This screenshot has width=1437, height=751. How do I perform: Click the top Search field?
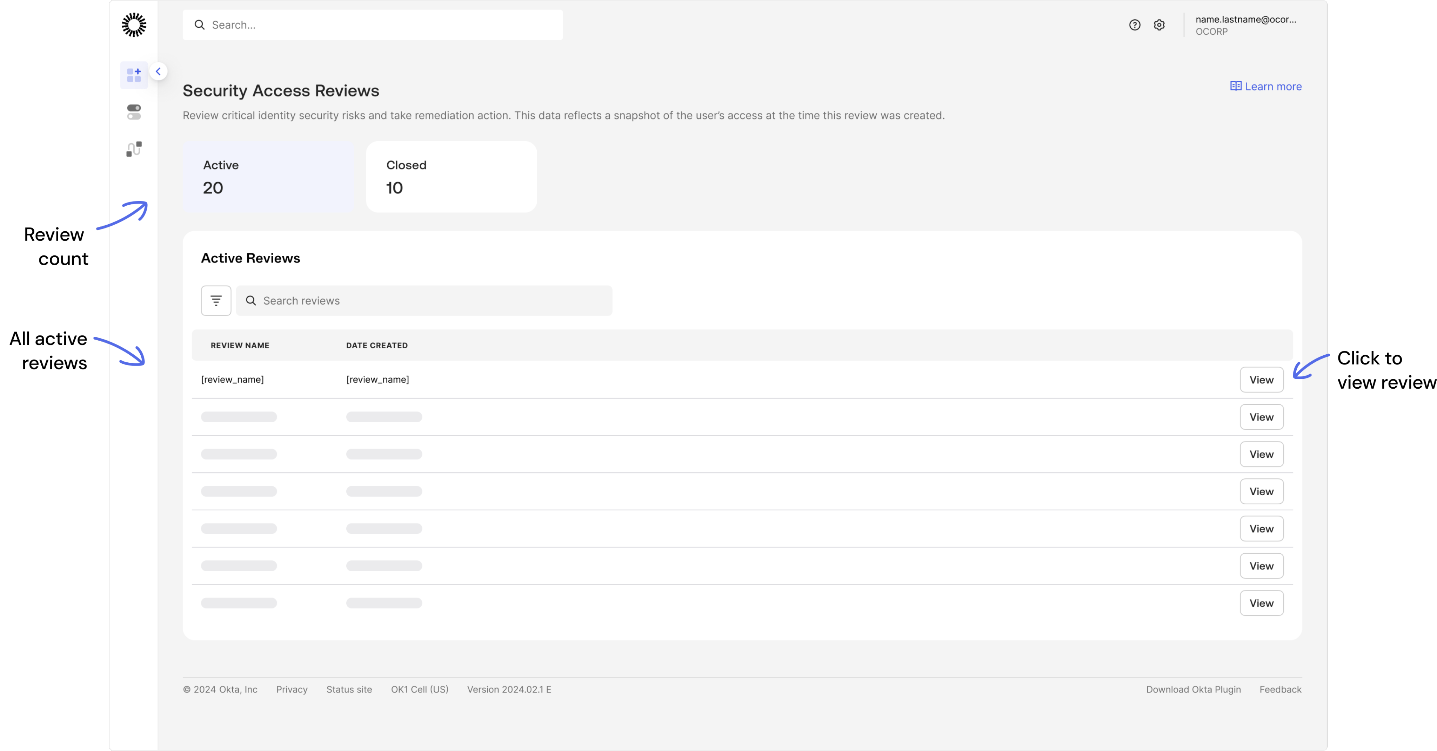click(x=373, y=25)
